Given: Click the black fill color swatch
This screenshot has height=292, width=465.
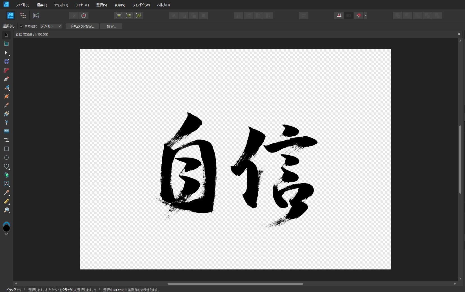Looking at the screenshot, I should coord(6,228).
